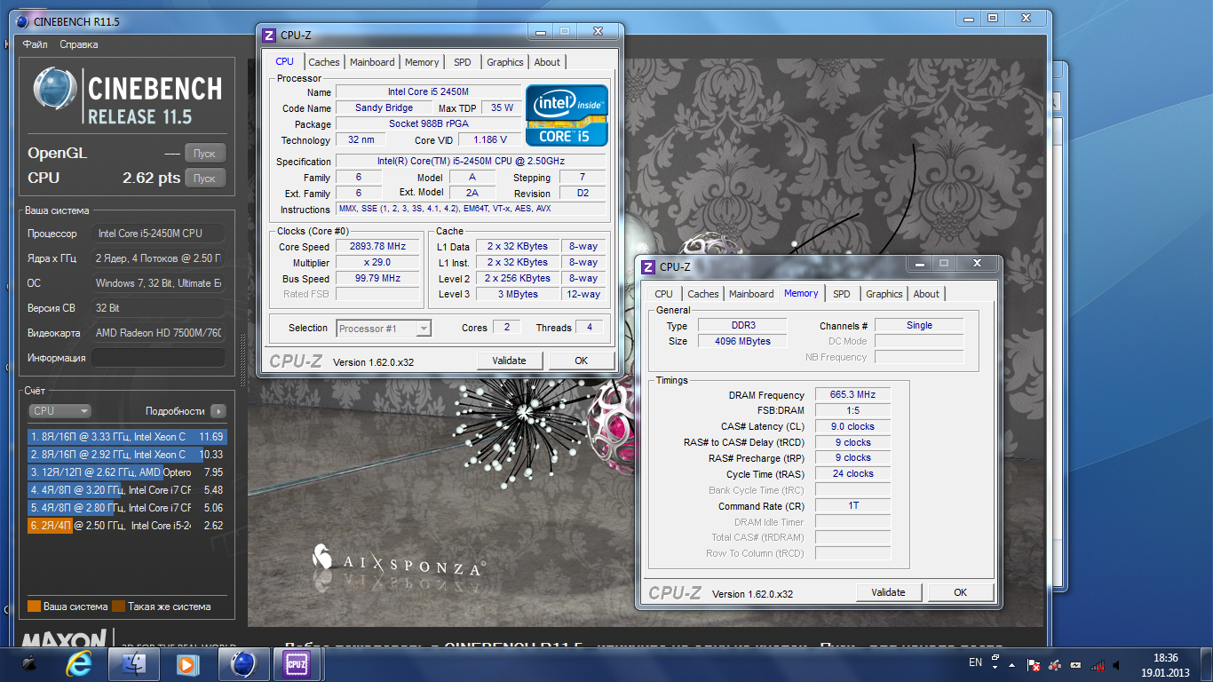Open About tab in CPU-Z CPU window
The width and height of the screenshot is (1213, 682).
click(547, 62)
